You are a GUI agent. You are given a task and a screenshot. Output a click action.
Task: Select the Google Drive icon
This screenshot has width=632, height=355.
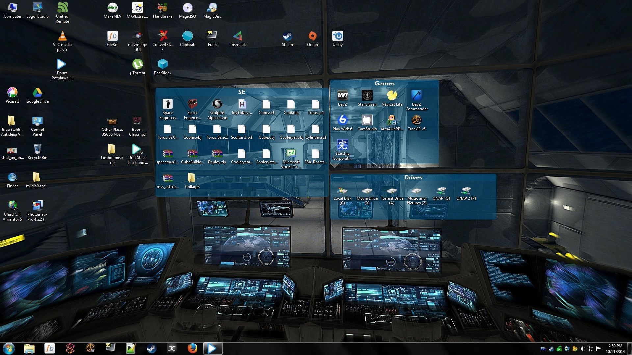point(37,93)
